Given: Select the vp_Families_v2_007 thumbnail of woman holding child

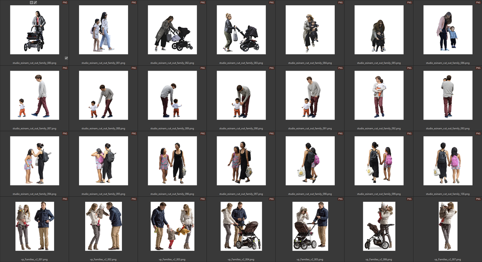Looking at the screenshot, I should coord(448,226).
